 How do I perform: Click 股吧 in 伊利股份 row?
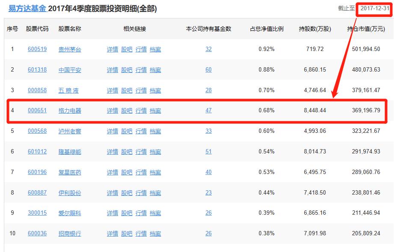coord(127,193)
